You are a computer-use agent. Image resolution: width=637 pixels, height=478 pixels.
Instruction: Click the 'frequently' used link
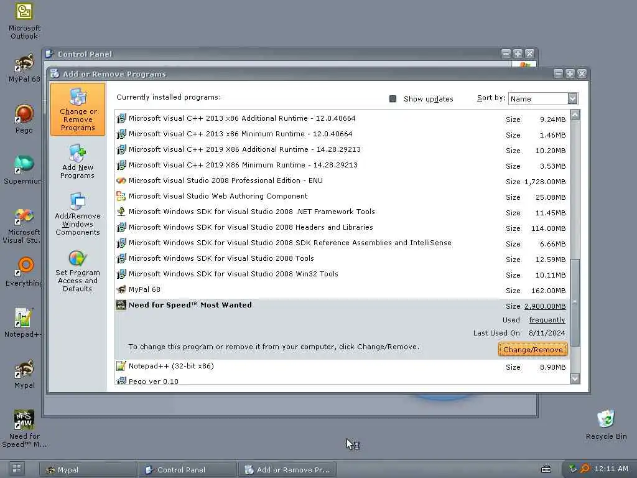point(547,320)
